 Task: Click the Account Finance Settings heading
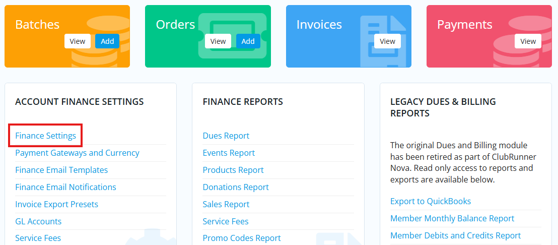coord(80,102)
